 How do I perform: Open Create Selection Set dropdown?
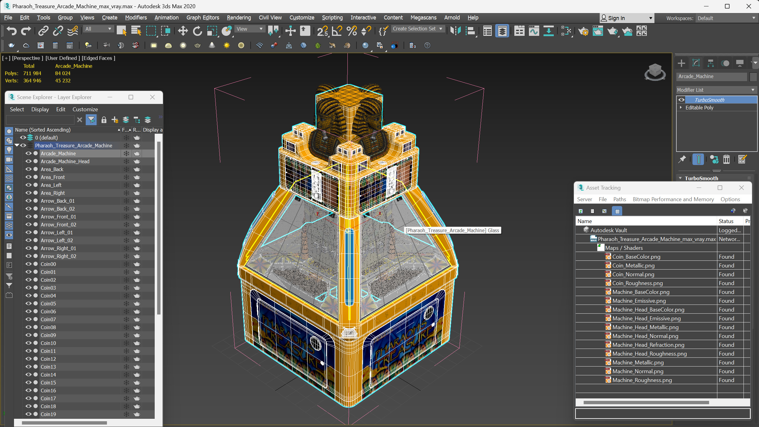418,29
